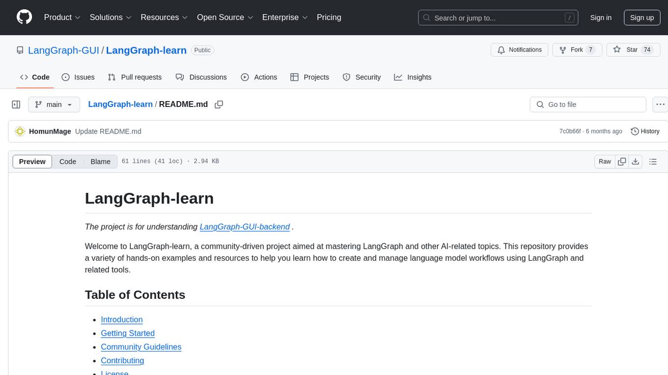This screenshot has width=668, height=375.
Task: Click the Sign in link
Action: [601, 18]
